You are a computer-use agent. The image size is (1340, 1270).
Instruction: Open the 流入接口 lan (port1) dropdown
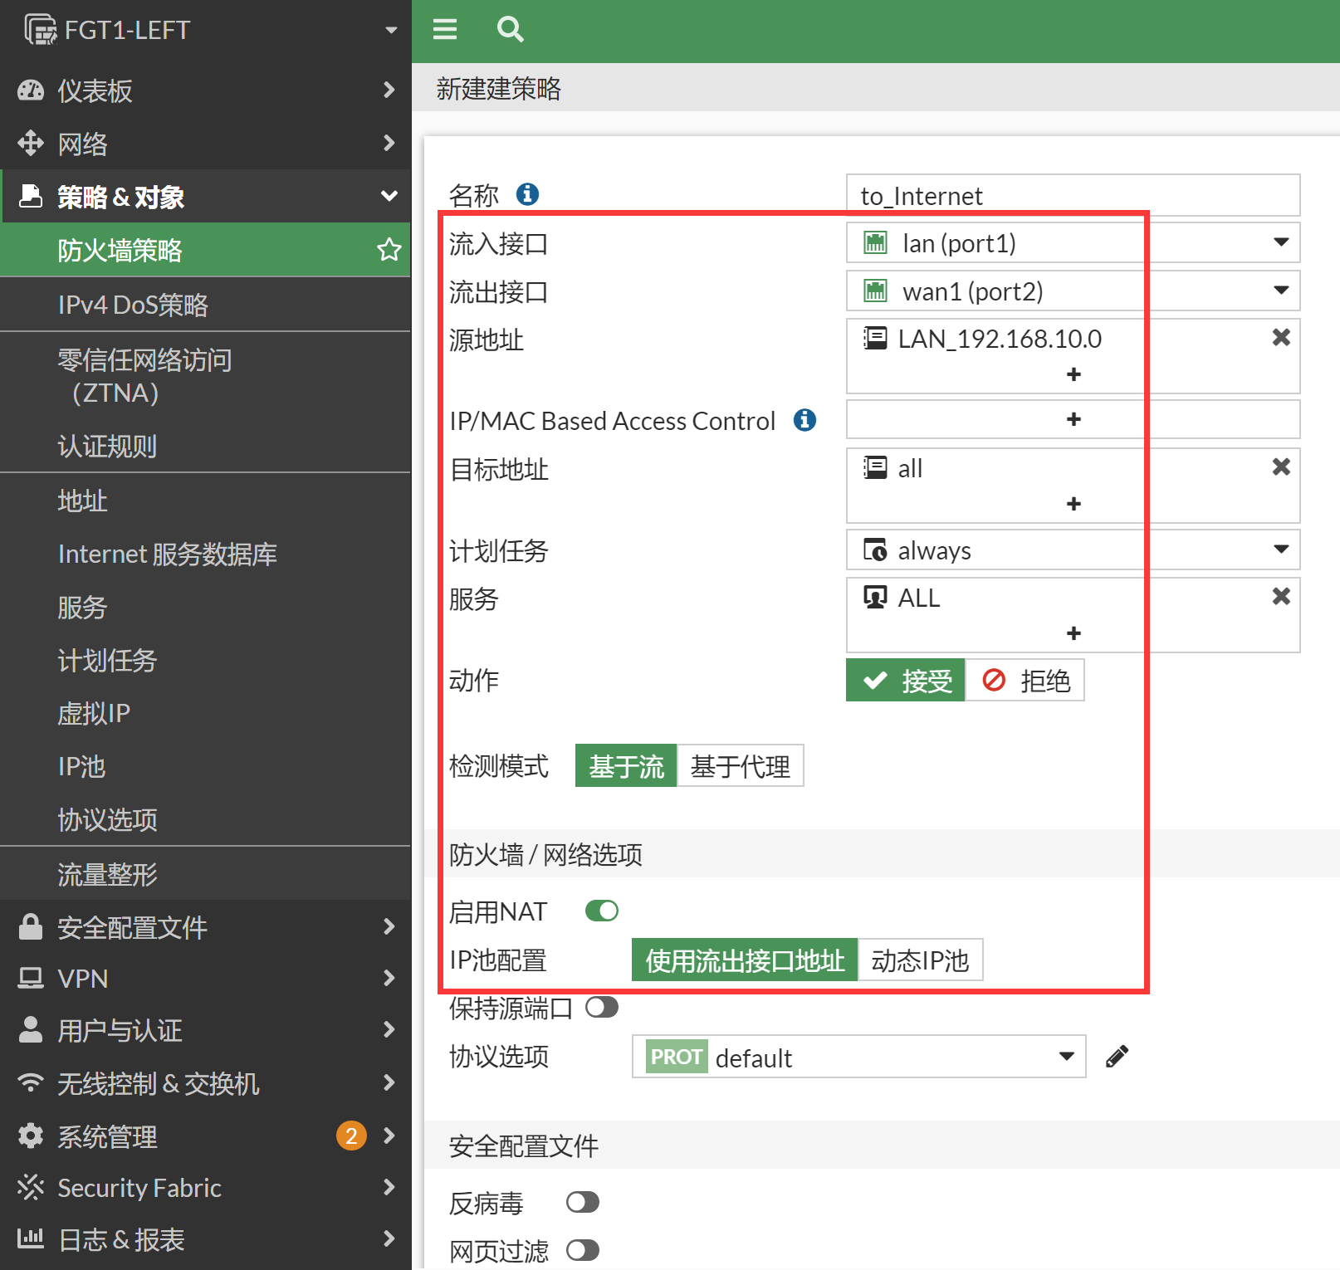(x=1073, y=243)
